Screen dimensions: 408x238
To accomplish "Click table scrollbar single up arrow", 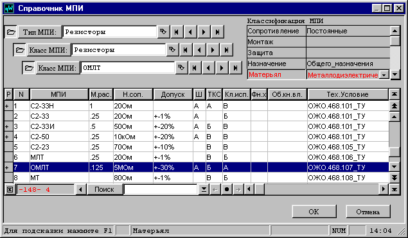I will pos(395,116).
